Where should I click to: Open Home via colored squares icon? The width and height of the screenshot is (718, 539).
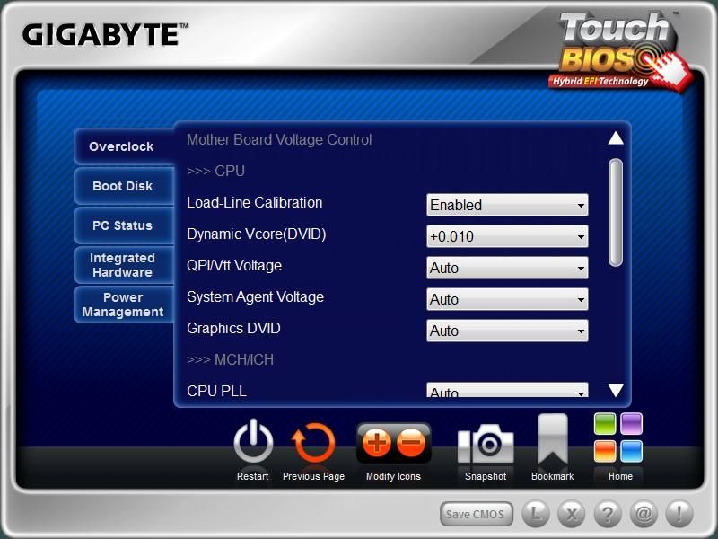618,437
